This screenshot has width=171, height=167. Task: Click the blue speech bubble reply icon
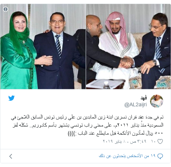[x=160, y=156]
